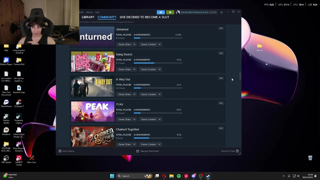Viewport: 320px width, 180px height.
Task: Open the Games menu
Action: [x=89, y=12]
